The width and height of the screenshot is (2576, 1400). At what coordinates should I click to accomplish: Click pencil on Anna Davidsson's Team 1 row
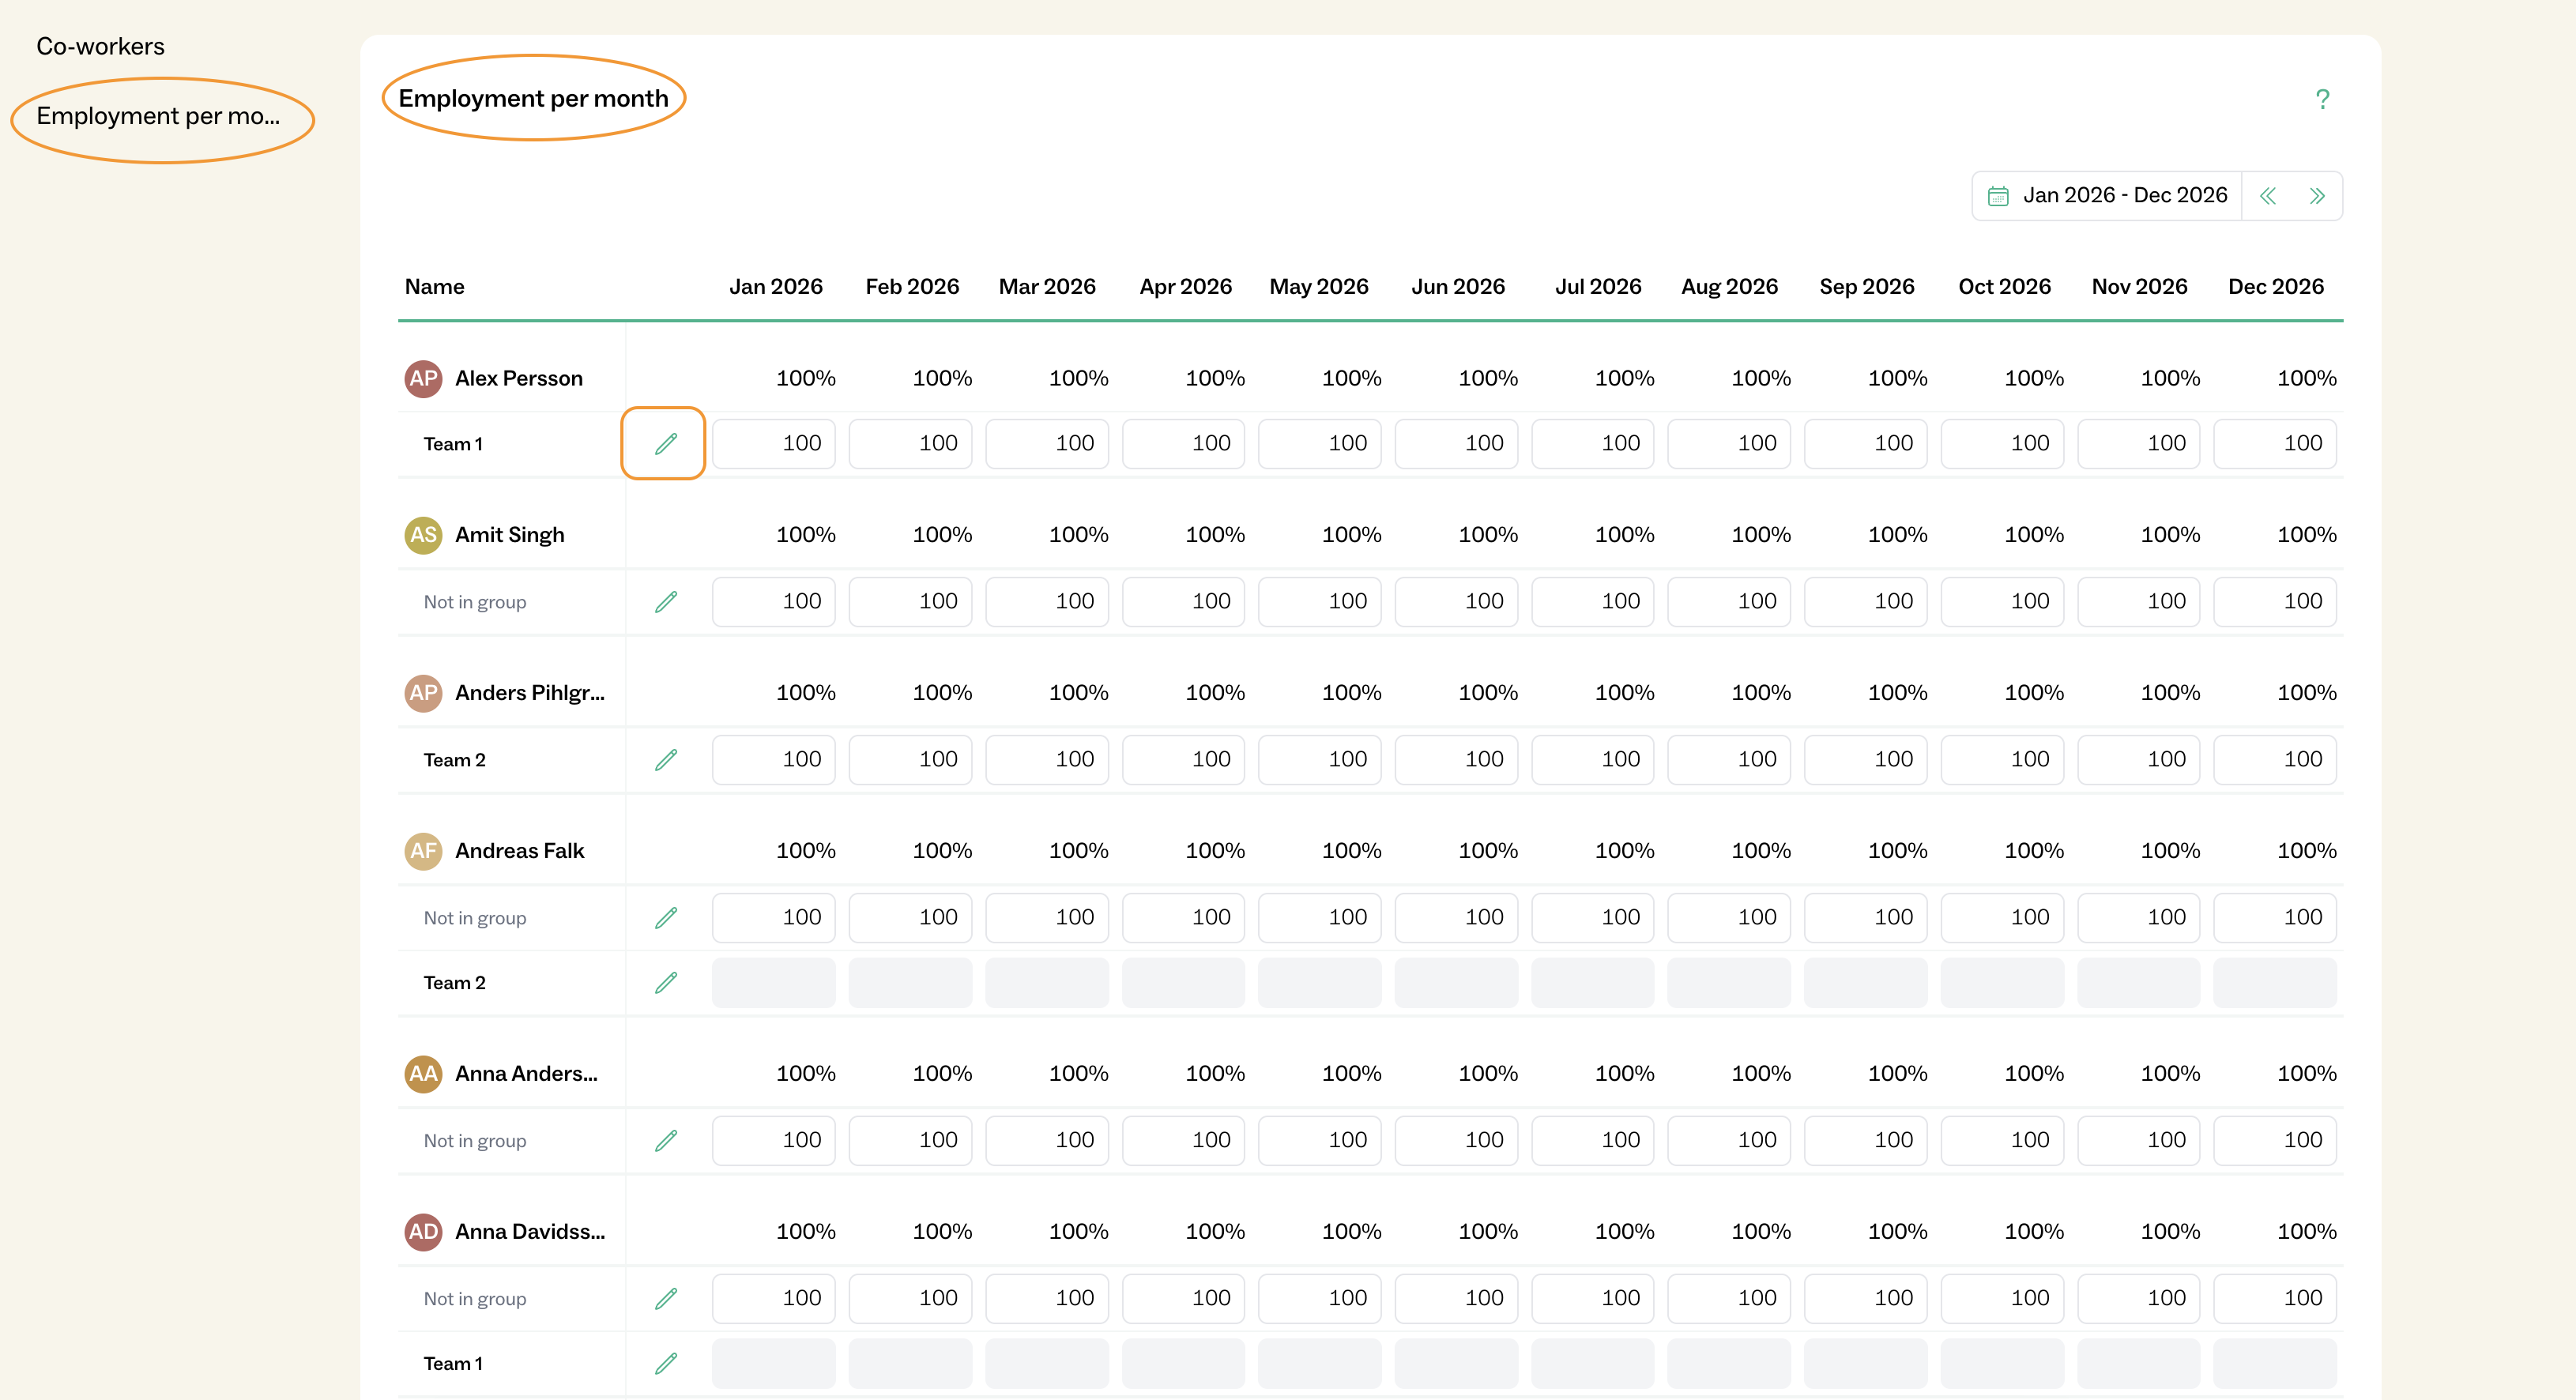pos(665,1364)
